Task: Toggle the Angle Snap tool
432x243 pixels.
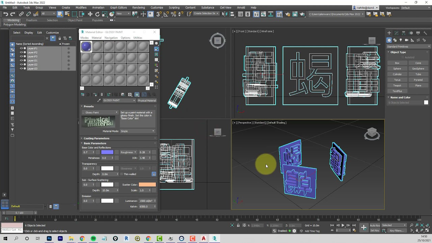Action: pyautogui.click(x=166, y=14)
